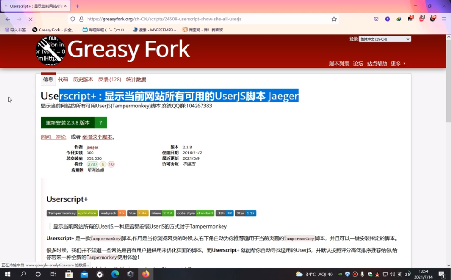The width and height of the screenshot is (451, 280).
Task: Select the 信息 tab
Action: (48, 80)
